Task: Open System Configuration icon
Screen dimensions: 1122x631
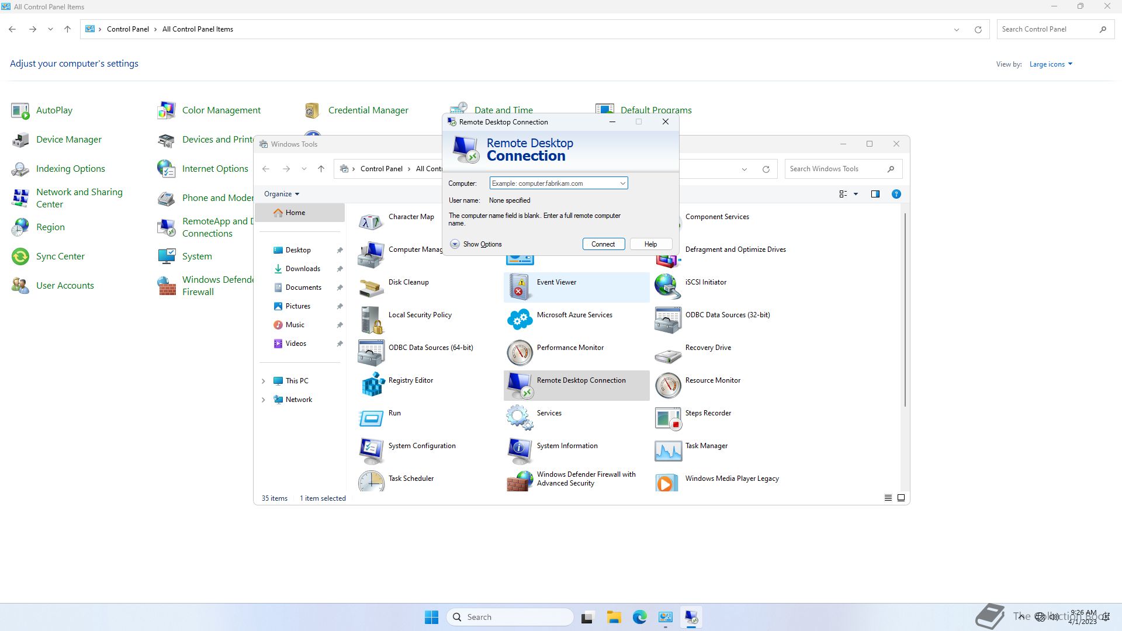Action: point(371,451)
